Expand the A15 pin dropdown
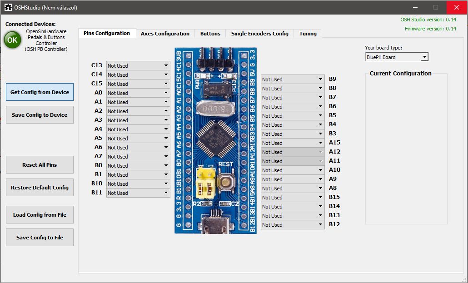 pyautogui.click(x=293, y=143)
